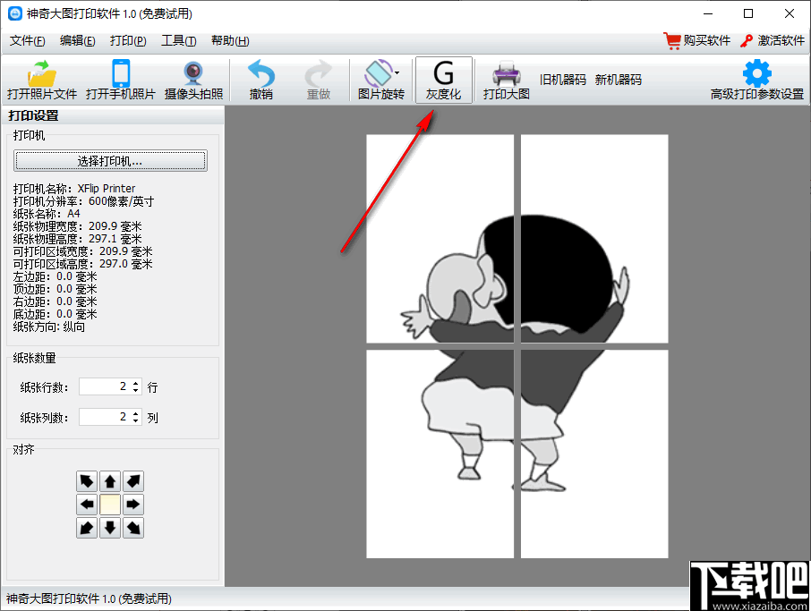
Task: Click the 打印机分辨率: 600像素/英寸 line
Action: (84, 201)
